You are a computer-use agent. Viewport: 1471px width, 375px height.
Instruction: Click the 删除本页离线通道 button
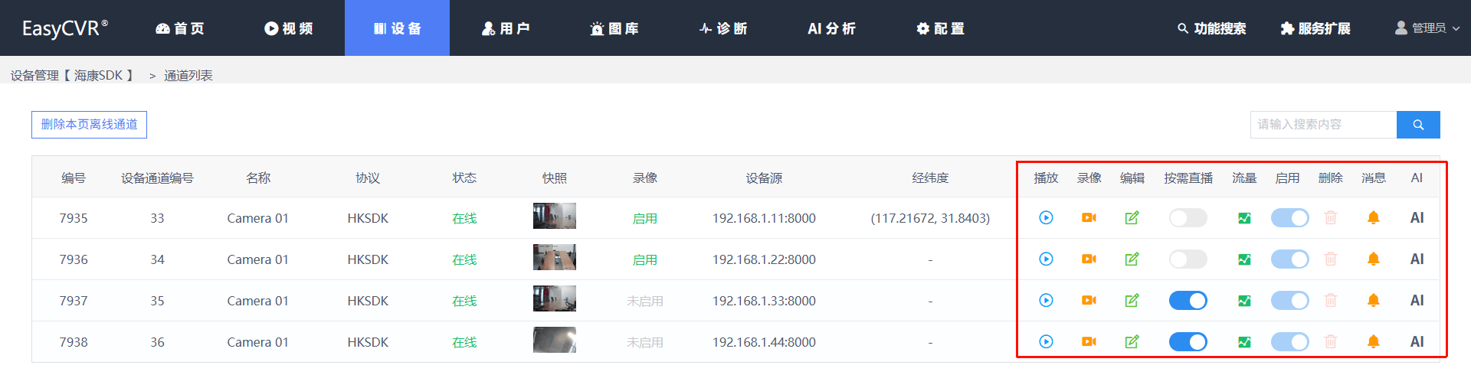point(89,125)
